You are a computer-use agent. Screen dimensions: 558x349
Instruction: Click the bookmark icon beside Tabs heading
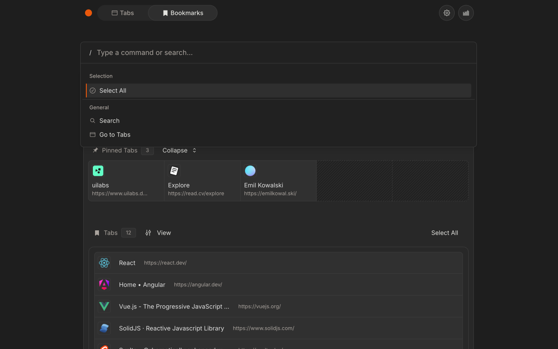tap(97, 233)
